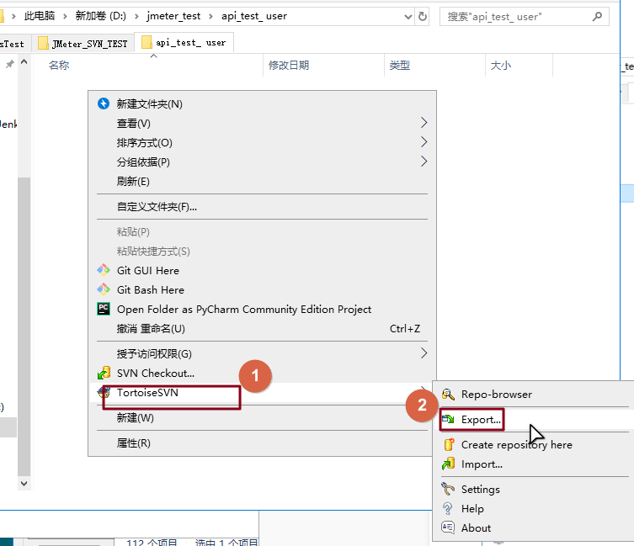
Task: Click the Export arrow icon
Action: pyautogui.click(x=448, y=420)
